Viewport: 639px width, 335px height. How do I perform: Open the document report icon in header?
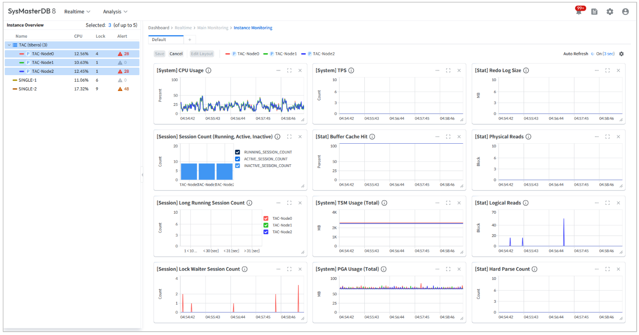pos(594,12)
